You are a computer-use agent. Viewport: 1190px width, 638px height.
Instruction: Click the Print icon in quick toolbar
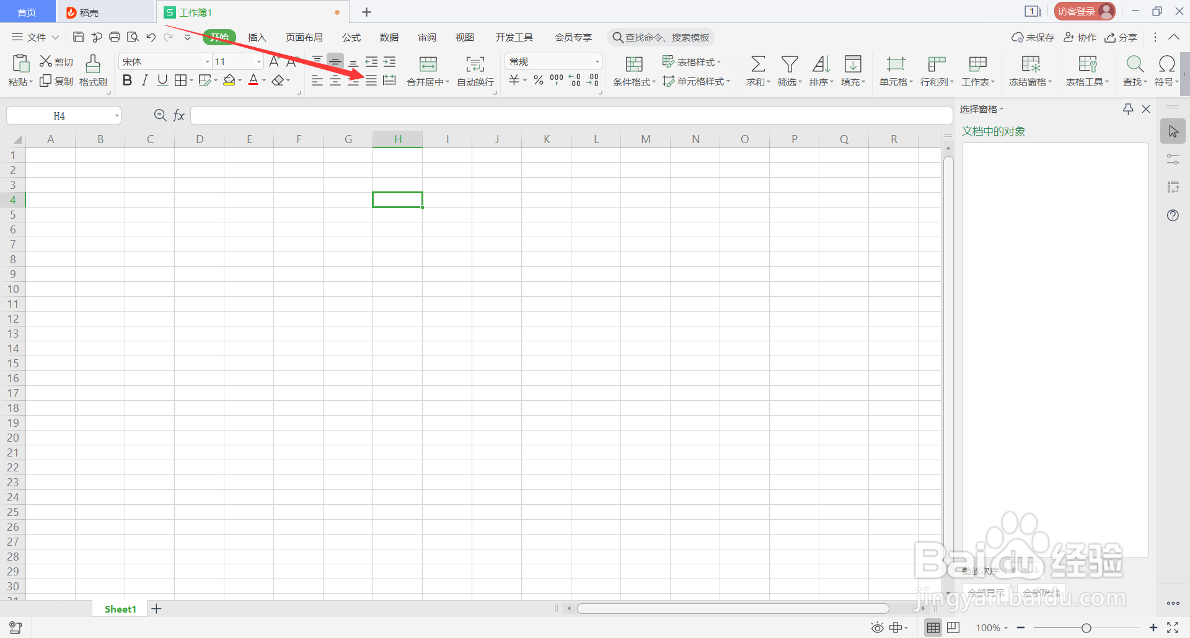point(115,37)
